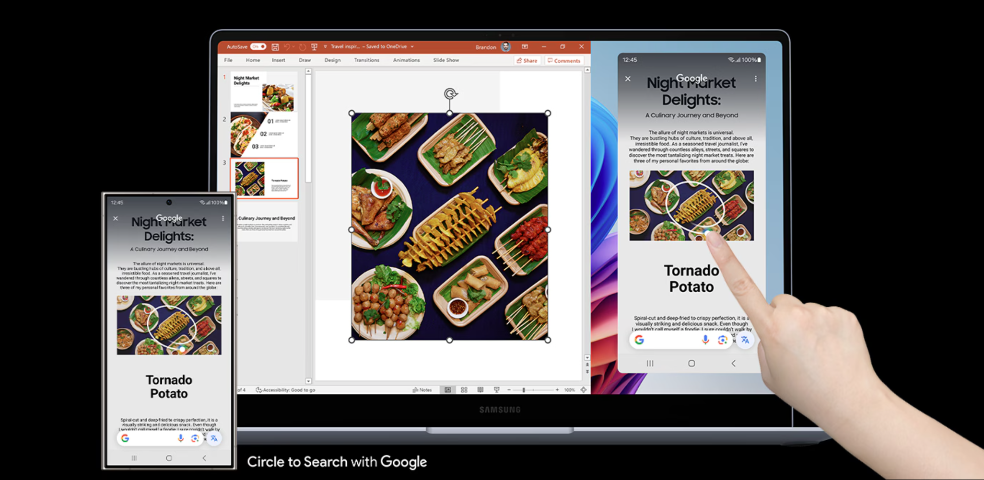Click the Slide Show icon in status bar
The image size is (984, 480).
497,390
